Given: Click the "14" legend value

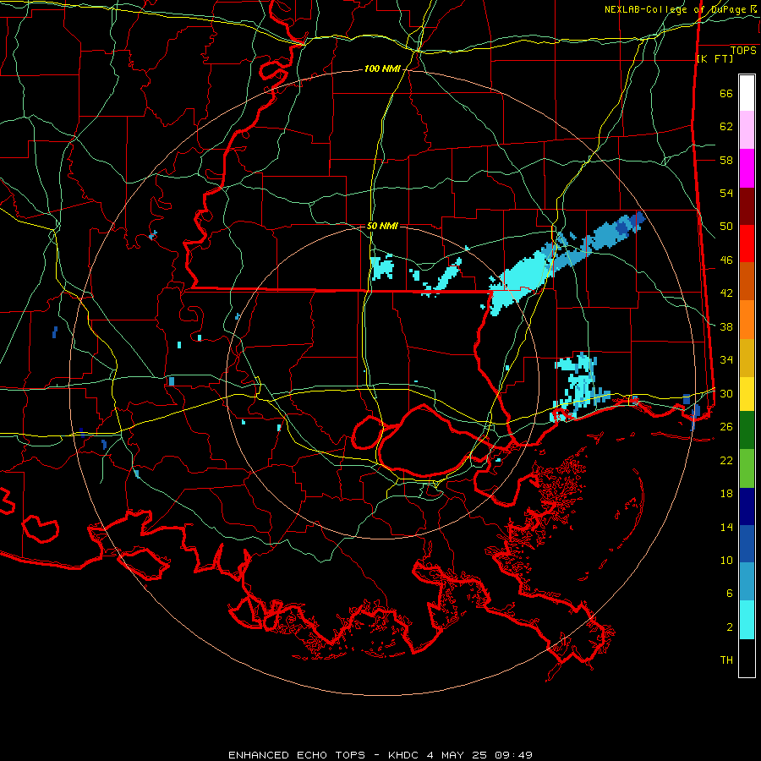Looking at the screenshot, I should pyautogui.click(x=726, y=527).
